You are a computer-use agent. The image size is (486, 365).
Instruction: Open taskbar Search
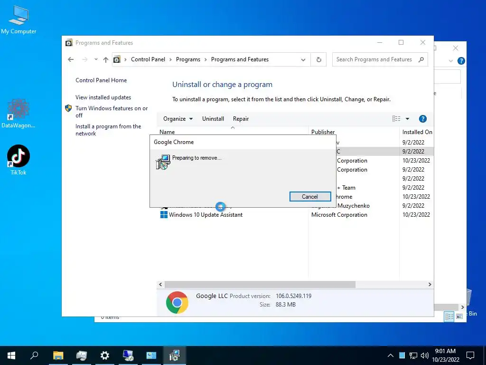tap(34, 355)
